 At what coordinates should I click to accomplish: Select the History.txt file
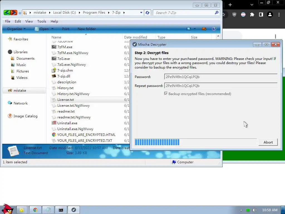click(65, 88)
